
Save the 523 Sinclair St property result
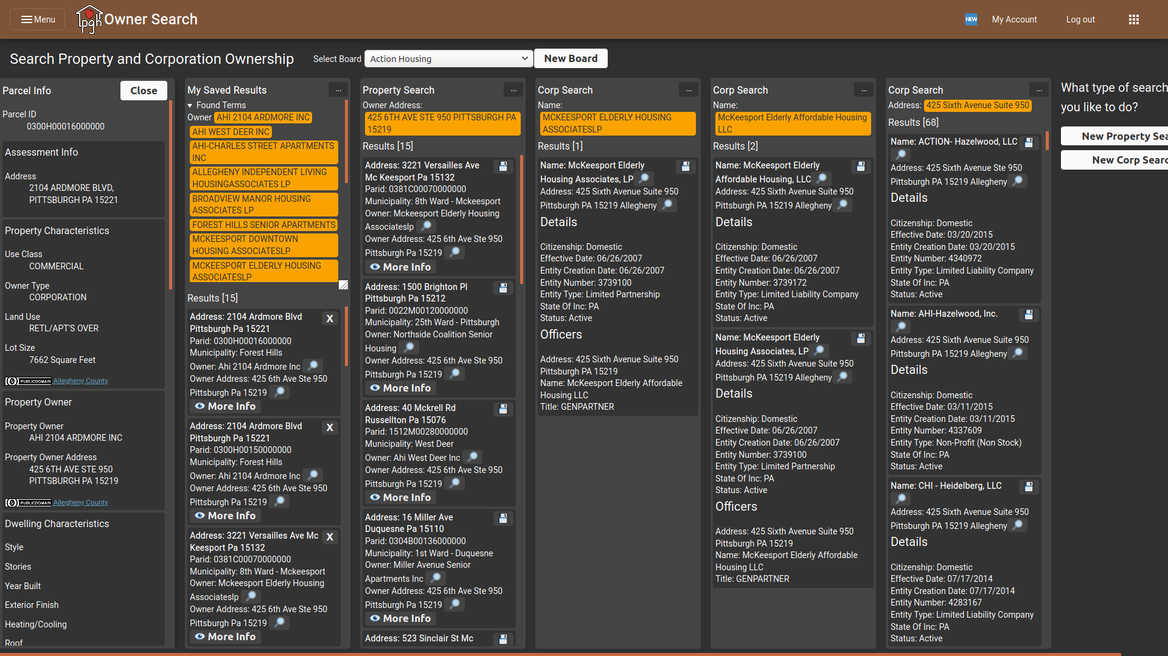point(503,640)
